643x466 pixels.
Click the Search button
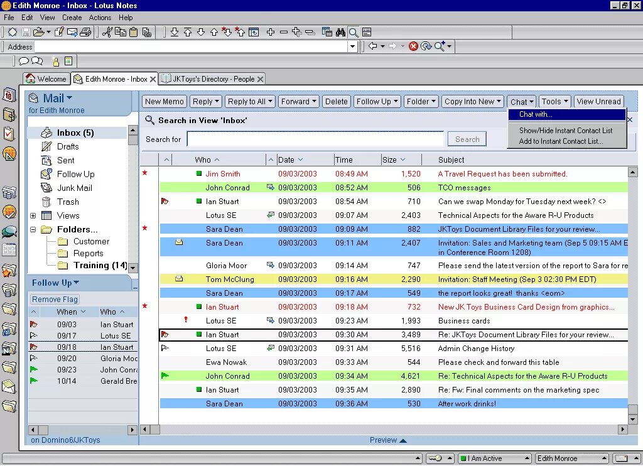[x=467, y=139]
